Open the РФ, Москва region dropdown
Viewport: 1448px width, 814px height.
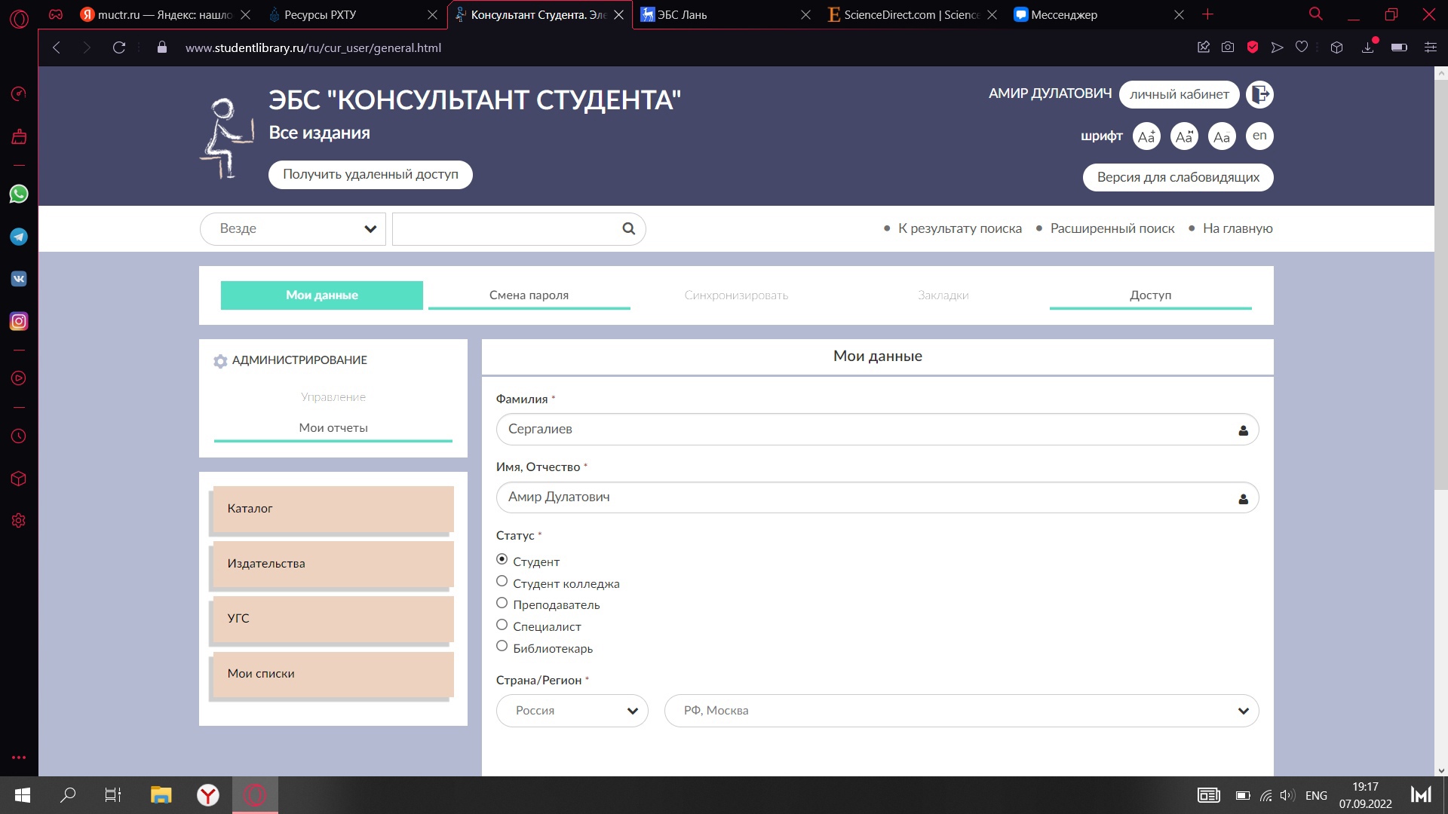[x=962, y=711]
